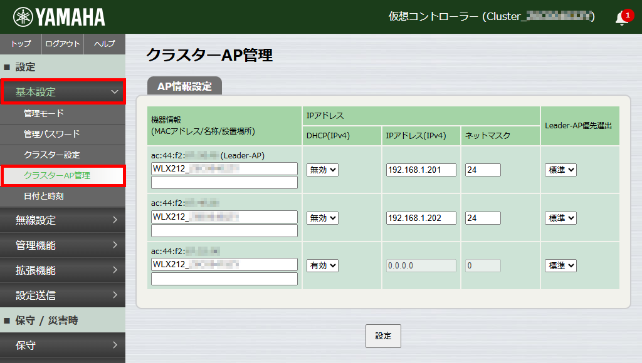Expand the 設定送信 menu
Screen dimensions: 642x363
(63, 295)
